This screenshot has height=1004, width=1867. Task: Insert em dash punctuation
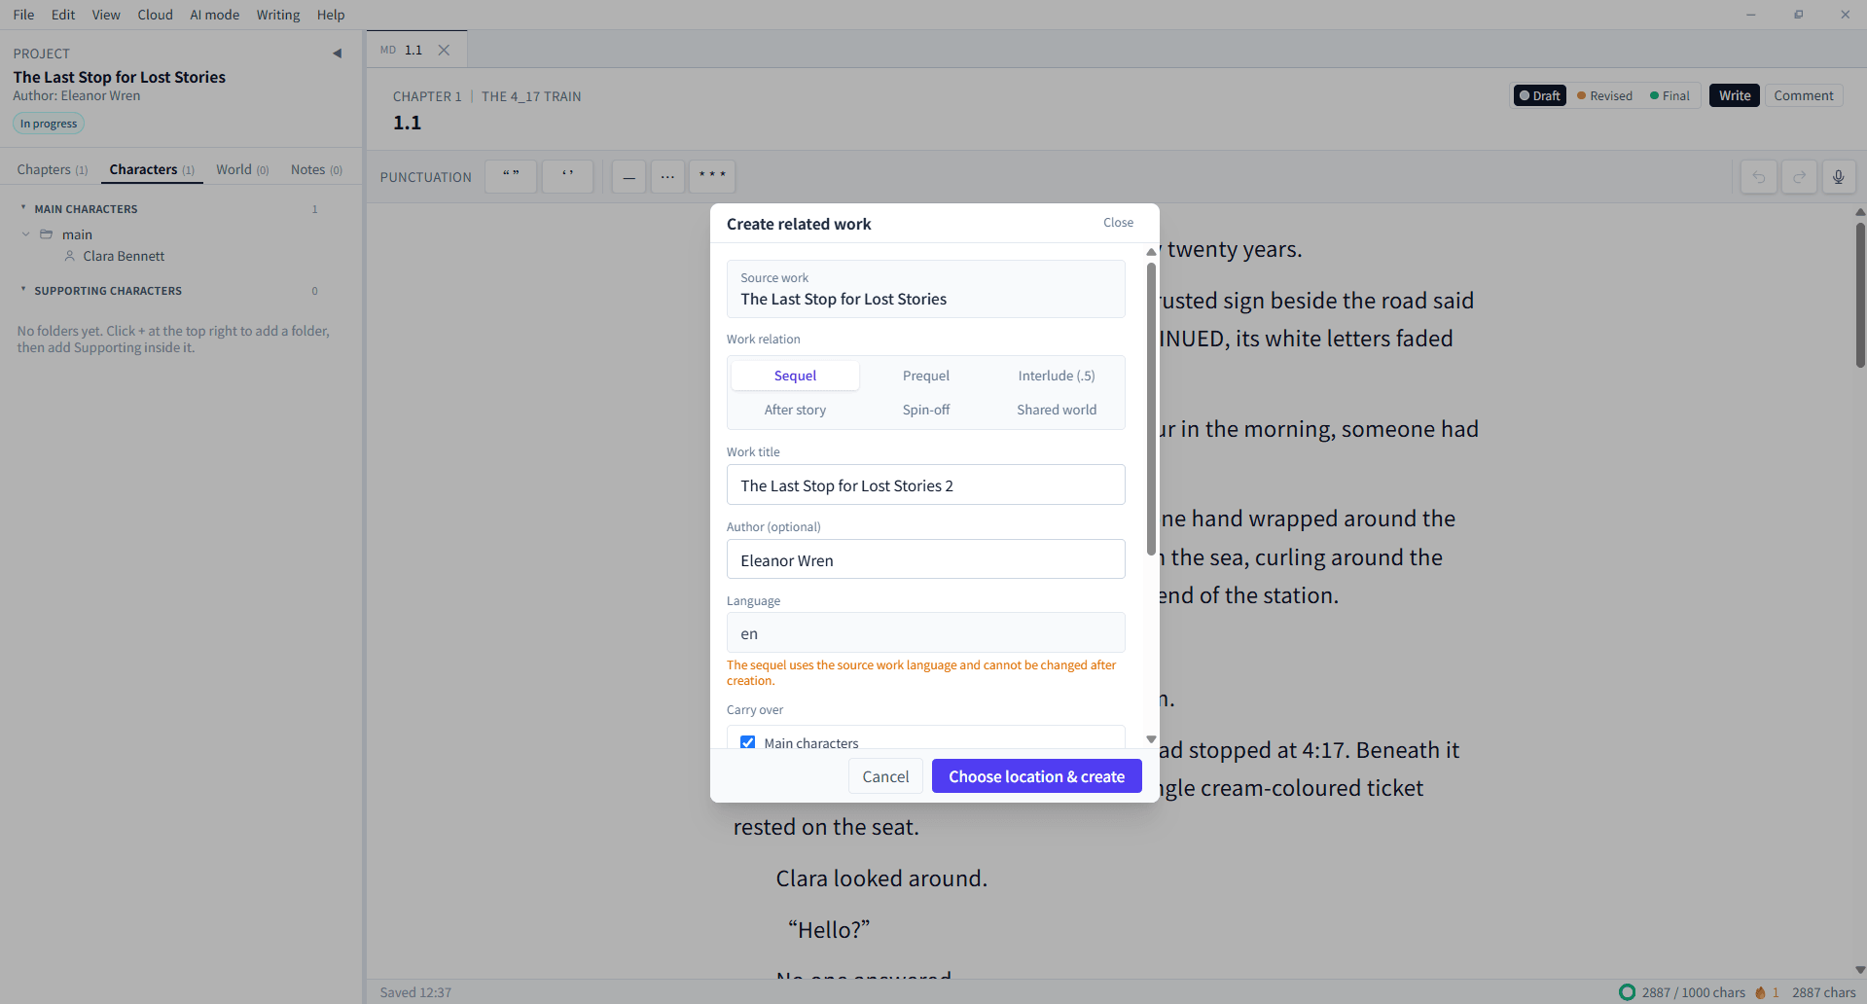coord(628,177)
